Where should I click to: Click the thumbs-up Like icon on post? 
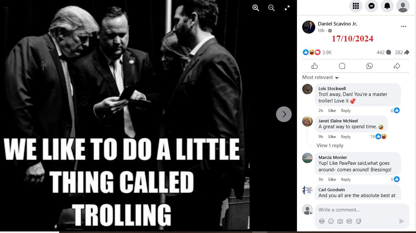[315, 66]
